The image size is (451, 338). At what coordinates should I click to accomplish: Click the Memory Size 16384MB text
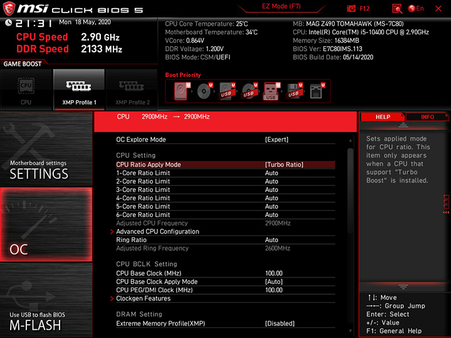coord(326,41)
